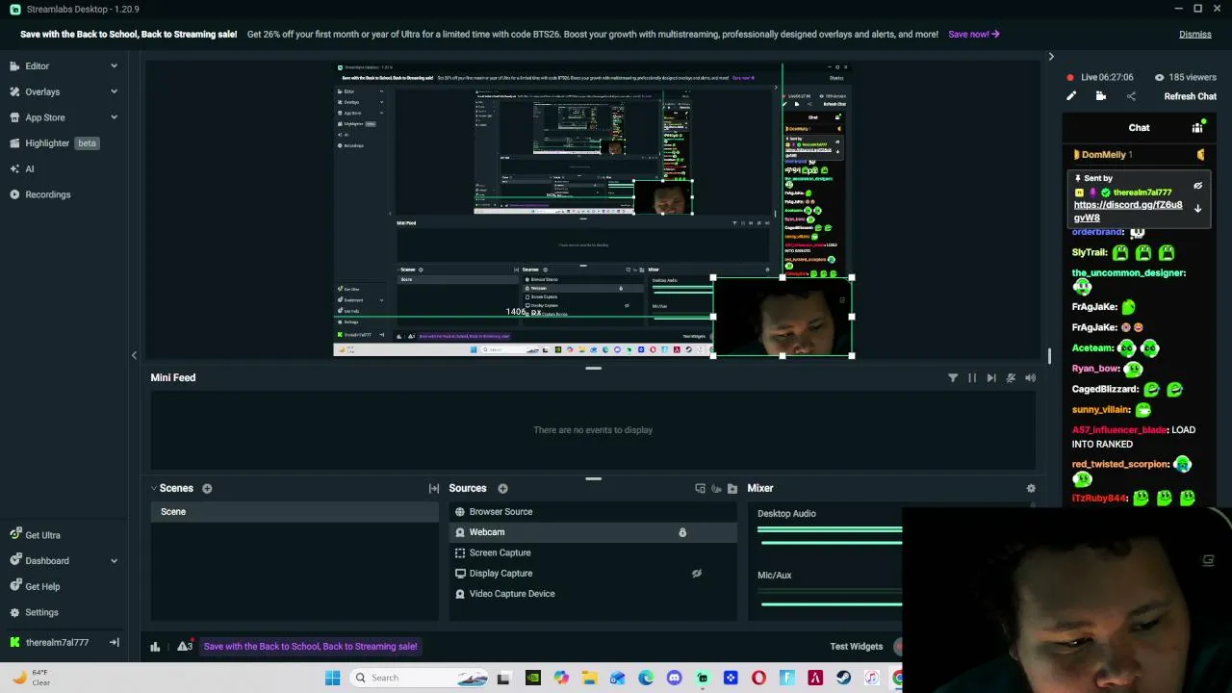Viewport: 1232px width, 693px height.
Task: Collapse the Scenes panel chevron
Action: pos(153,489)
